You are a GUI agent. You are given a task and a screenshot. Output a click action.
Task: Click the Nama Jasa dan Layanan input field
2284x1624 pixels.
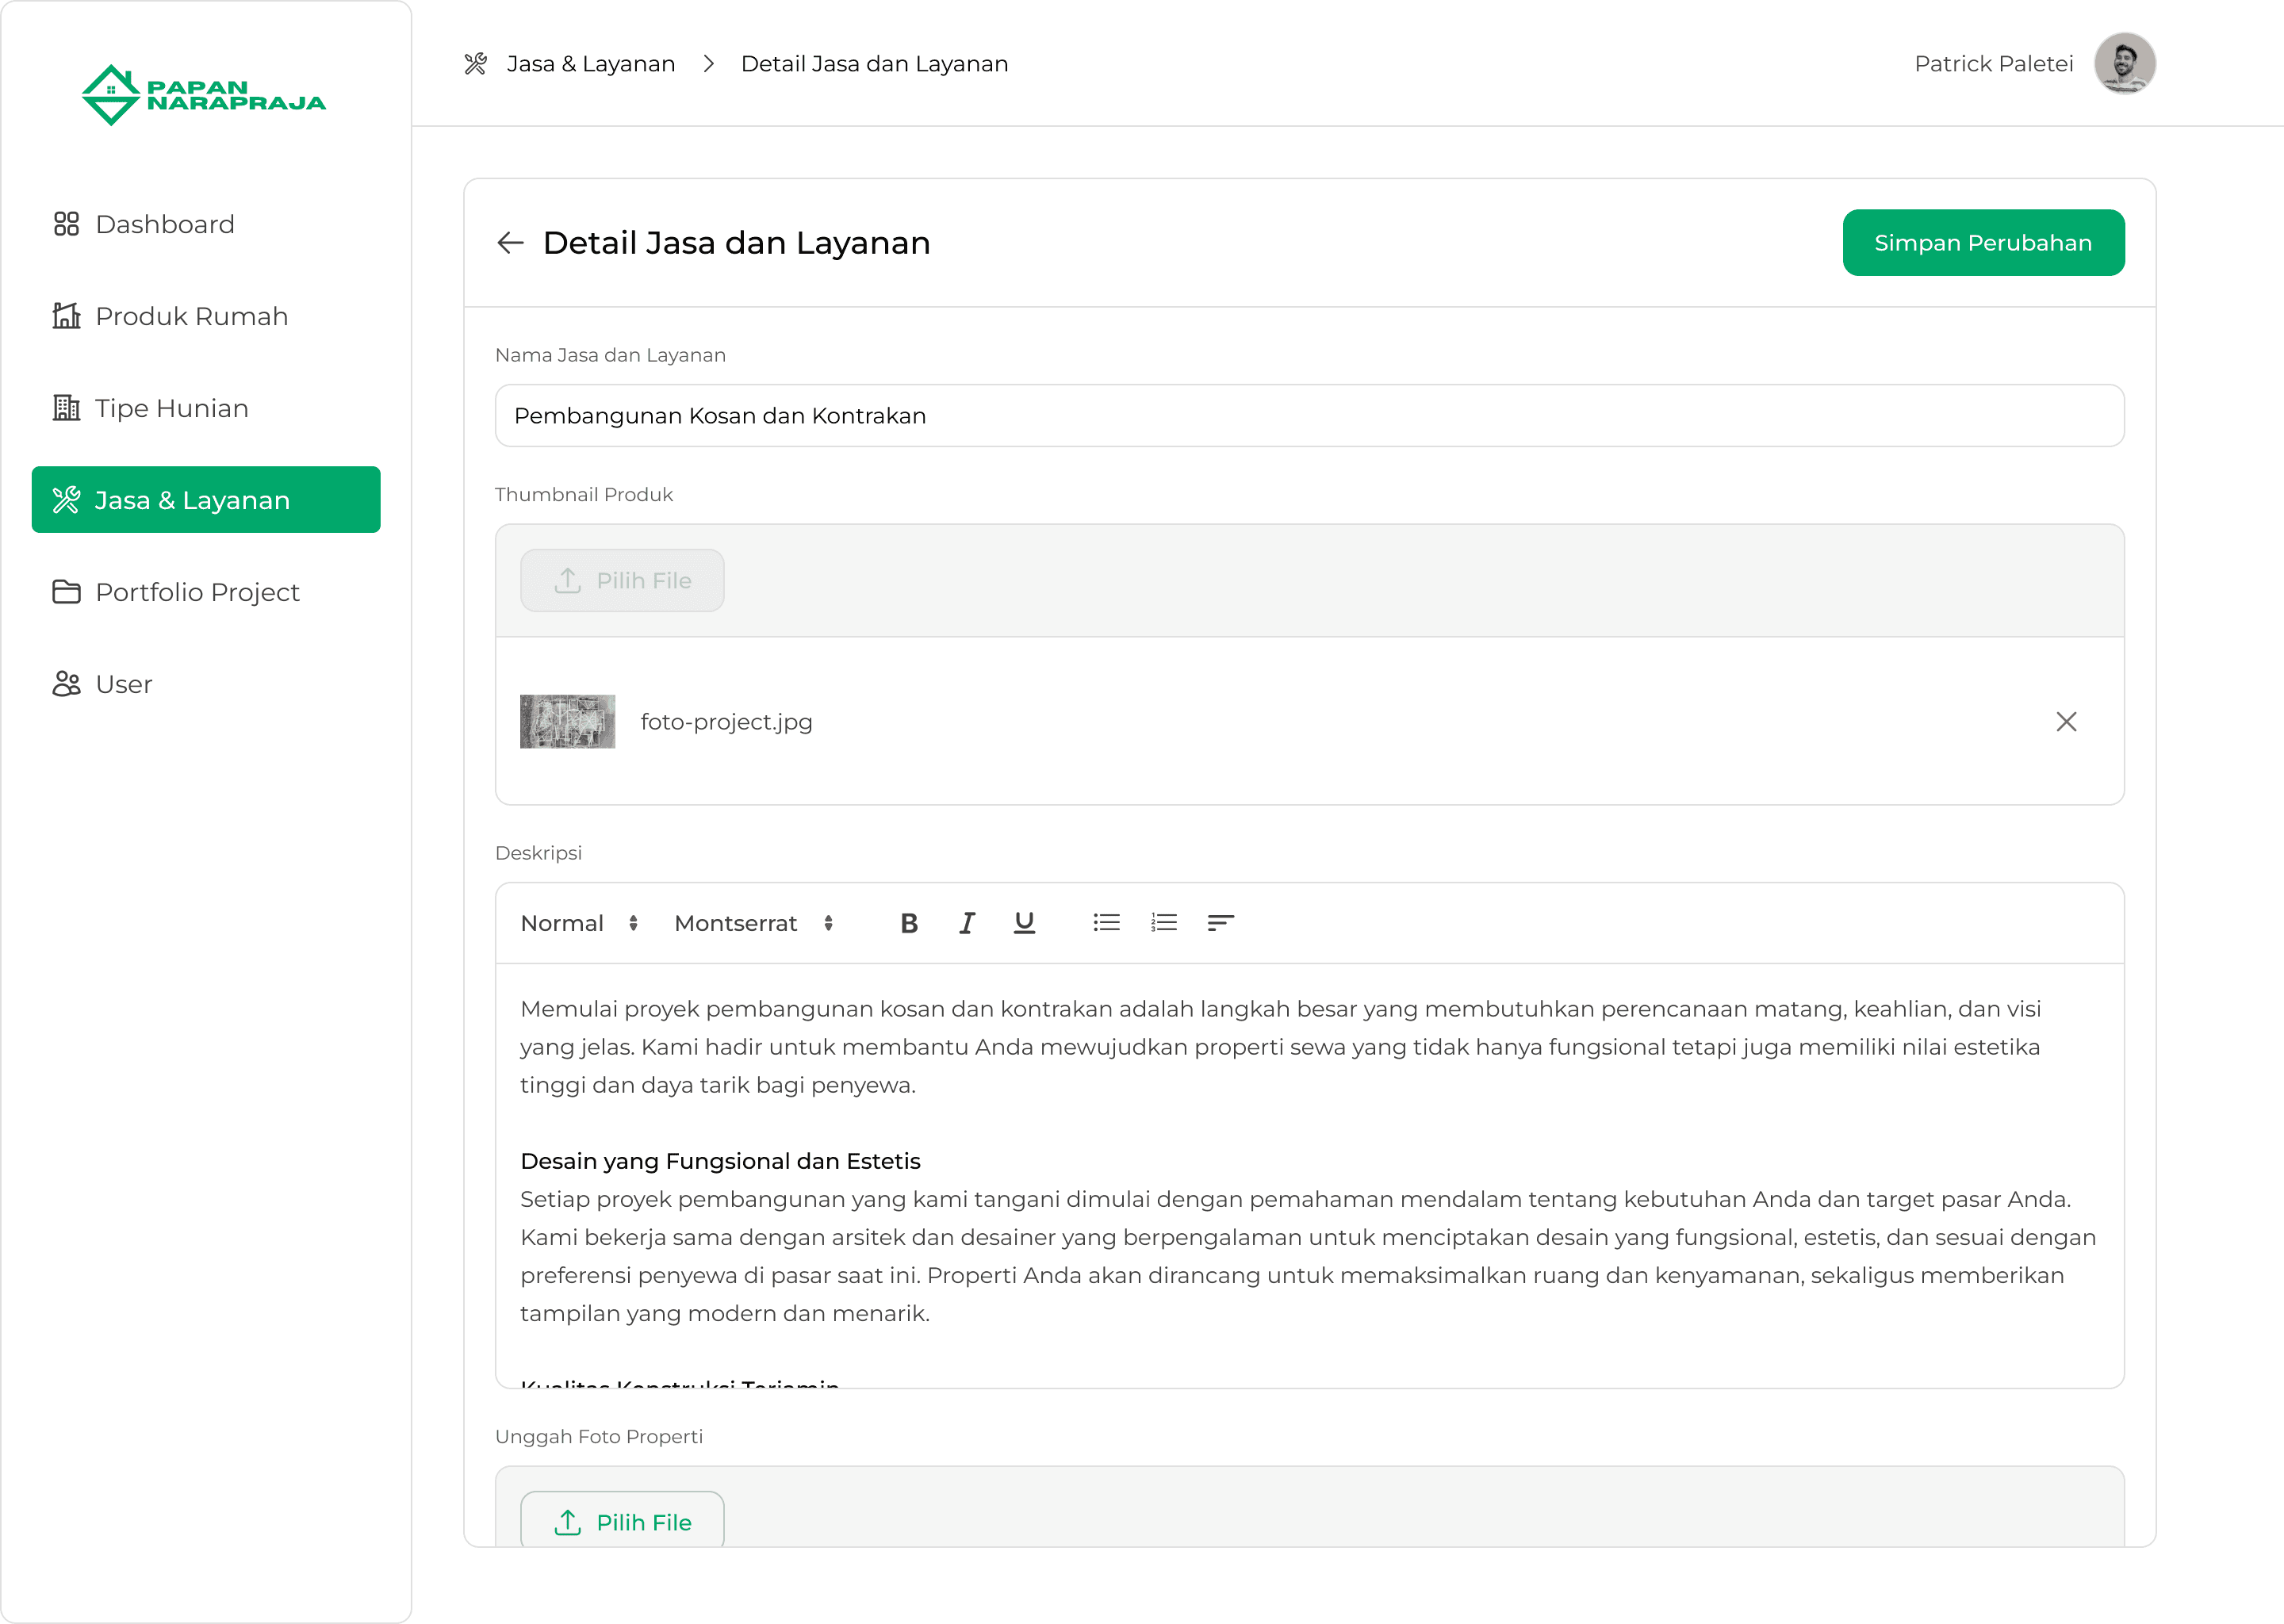click(x=1308, y=416)
